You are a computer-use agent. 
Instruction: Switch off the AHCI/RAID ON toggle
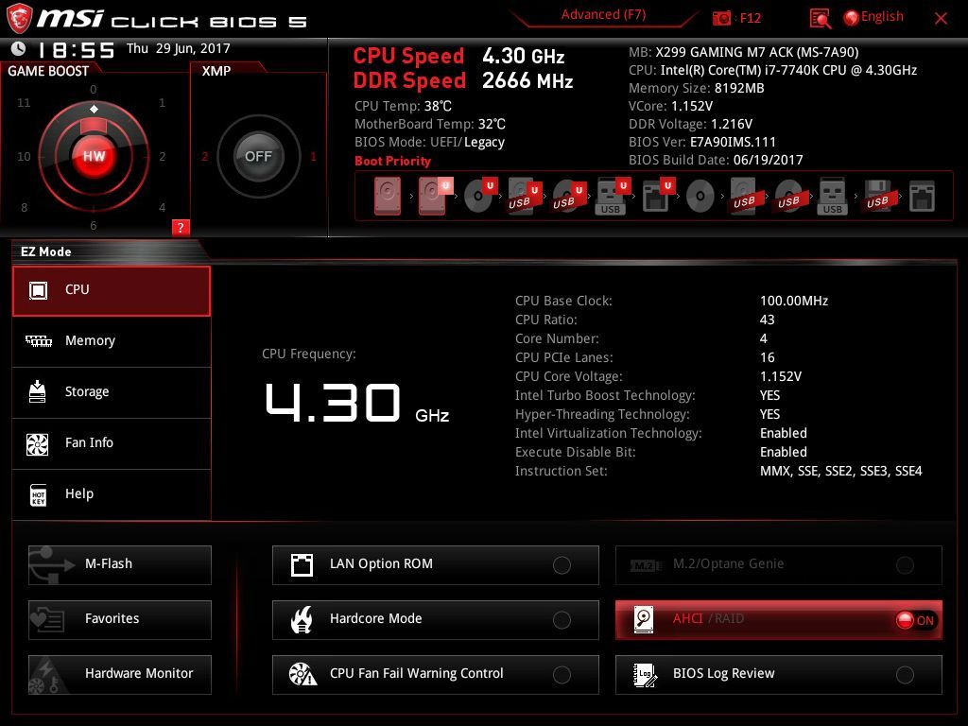915,620
